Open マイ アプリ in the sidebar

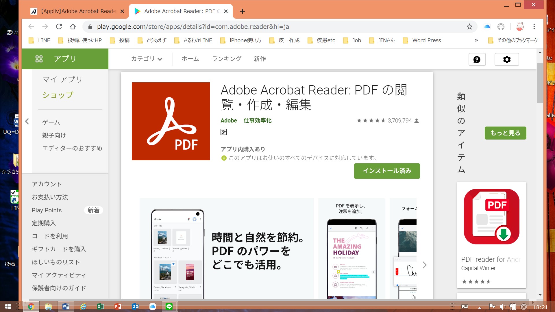[x=62, y=79]
